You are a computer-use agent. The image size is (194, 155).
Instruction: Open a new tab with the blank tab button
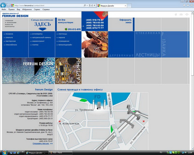coord(129,6)
